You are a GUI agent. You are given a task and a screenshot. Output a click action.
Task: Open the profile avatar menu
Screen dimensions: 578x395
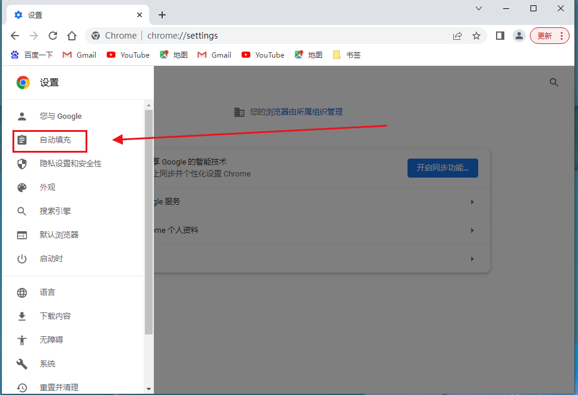(x=519, y=36)
